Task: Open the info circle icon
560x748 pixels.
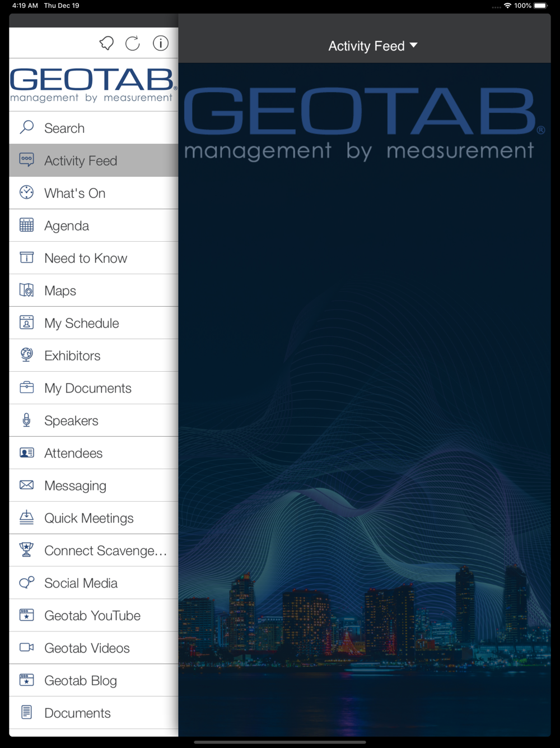Action: coord(161,43)
